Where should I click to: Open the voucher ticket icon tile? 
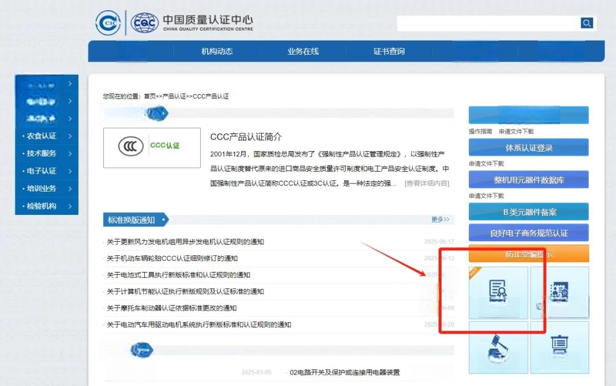coord(560,292)
